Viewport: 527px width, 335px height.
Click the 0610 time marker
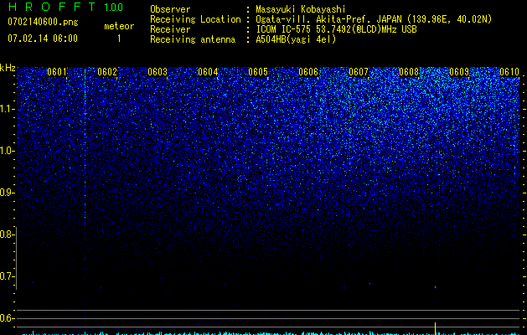pyautogui.click(x=509, y=72)
